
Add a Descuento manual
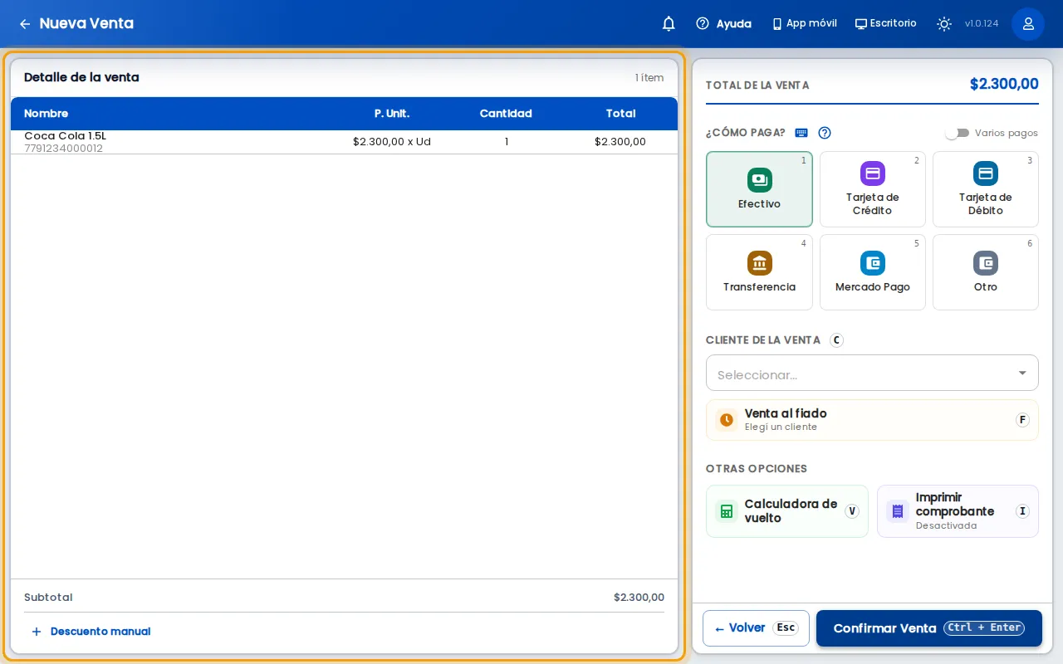point(91,632)
